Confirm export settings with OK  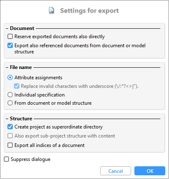[150, 171]
